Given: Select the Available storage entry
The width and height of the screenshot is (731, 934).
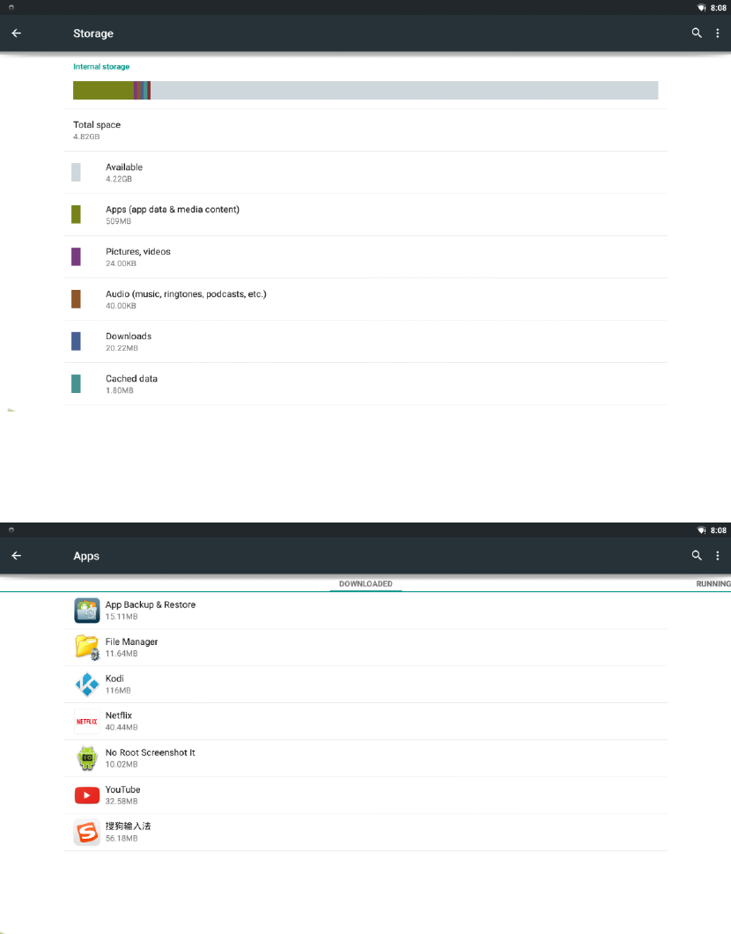Looking at the screenshot, I should pyautogui.click(x=365, y=172).
